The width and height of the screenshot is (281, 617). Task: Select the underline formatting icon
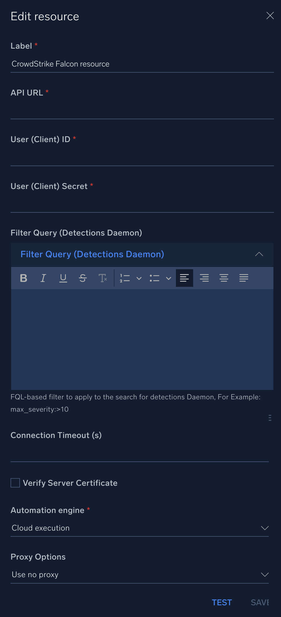[x=63, y=278]
